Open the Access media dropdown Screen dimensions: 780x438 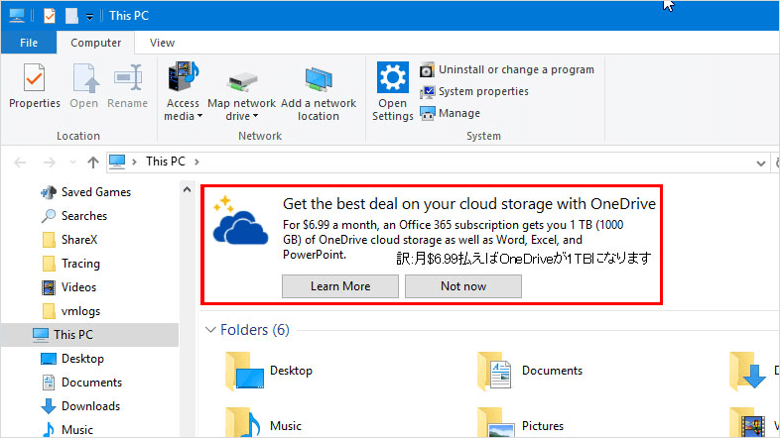coord(183,91)
